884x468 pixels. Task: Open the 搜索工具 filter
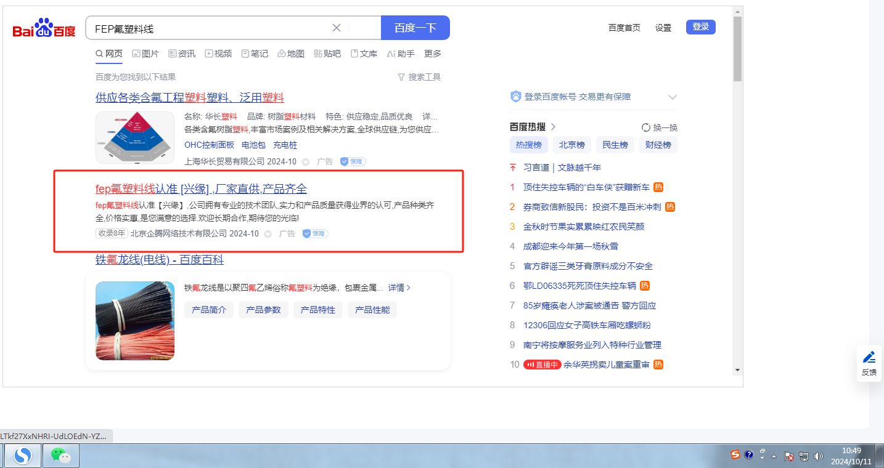pyautogui.click(x=419, y=77)
